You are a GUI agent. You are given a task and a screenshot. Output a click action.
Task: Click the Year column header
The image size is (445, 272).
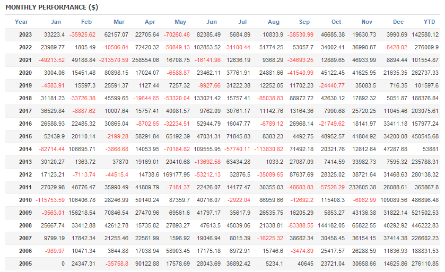click(22, 22)
